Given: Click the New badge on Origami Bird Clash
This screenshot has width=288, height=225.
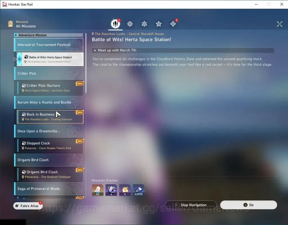Looking at the screenshot, I should click(x=80, y=170).
